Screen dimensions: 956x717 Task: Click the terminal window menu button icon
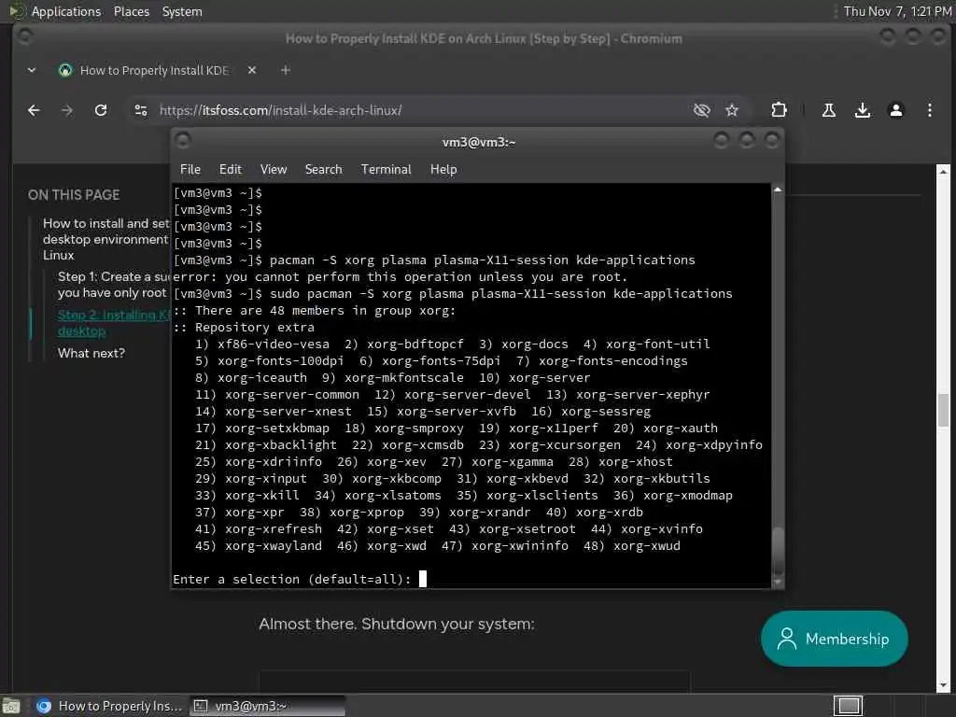click(x=183, y=141)
